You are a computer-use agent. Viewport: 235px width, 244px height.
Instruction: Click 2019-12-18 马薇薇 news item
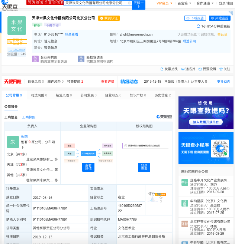[177, 82]
